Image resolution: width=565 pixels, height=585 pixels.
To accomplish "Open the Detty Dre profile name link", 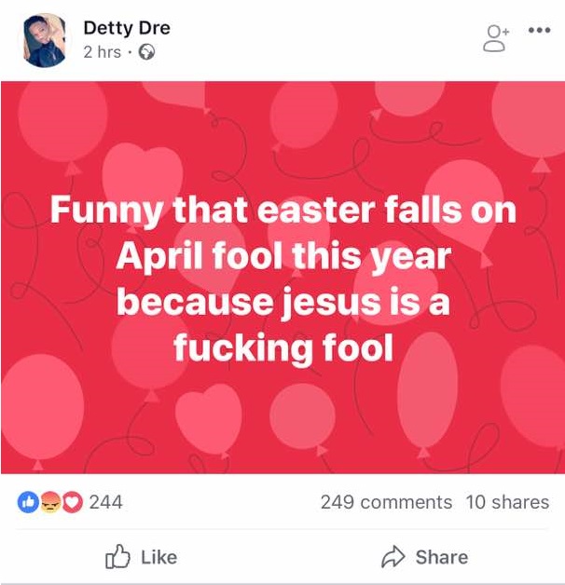I will tap(127, 28).
